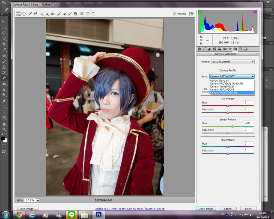Image resolution: width=274 pixels, height=219 pixels.
Task: Click Blue Primary Saturation slider handle
Action: [x=227, y=154]
